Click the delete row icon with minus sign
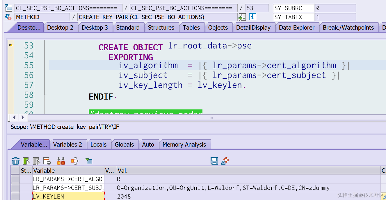This screenshot has height=200, width=386. pos(47,161)
